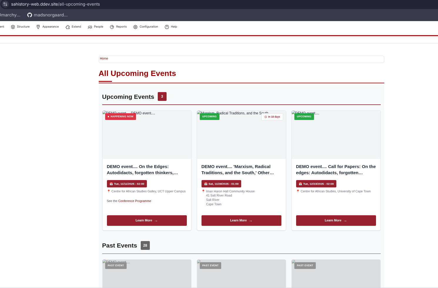Click Learn More for Marxism event
Screen dimensions: 438x288
[x=241, y=221]
